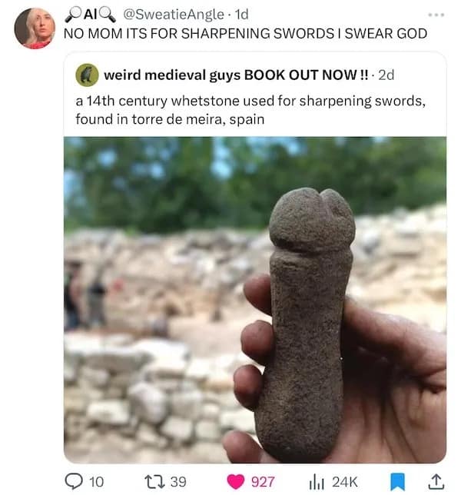Click the poster's display name with magnifying glasses
The image size is (461, 495).
click(x=90, y=15)
